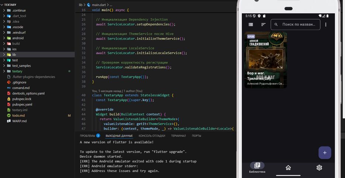Switch to the ПРОБЛЕМЫ panel tab
The image size is (345, 178).
click(88, 136)
